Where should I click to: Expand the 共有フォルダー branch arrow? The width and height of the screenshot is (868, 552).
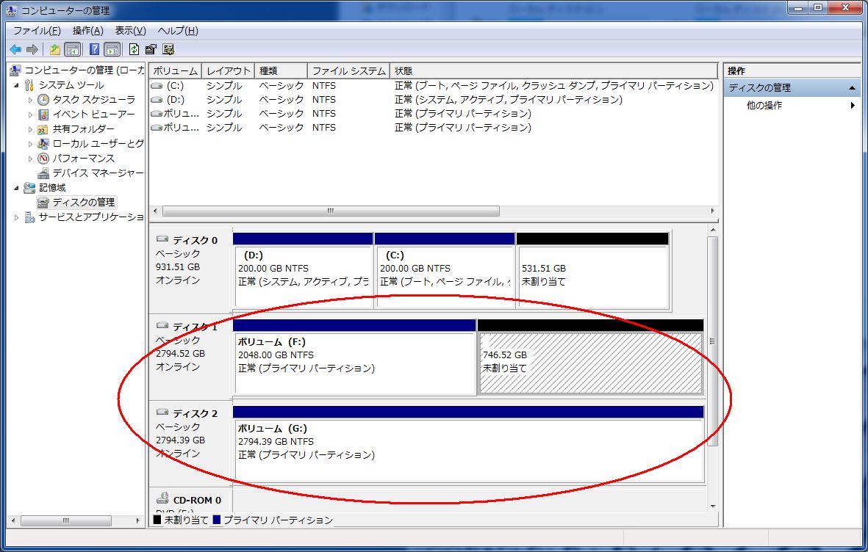[30, 129]
